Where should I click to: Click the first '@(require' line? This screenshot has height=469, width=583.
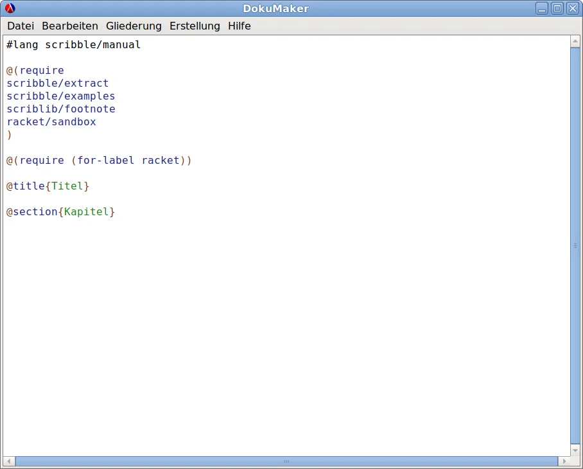(35, 70)
